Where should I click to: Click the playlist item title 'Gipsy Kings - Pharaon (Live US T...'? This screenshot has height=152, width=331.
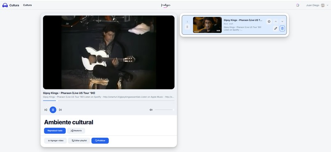coord(243,20)
